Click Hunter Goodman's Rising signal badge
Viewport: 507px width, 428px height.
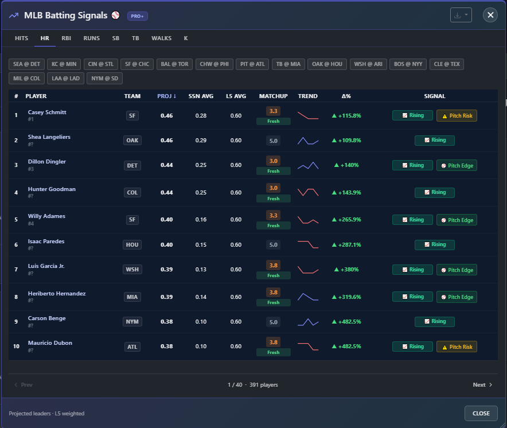click(435, 193)
